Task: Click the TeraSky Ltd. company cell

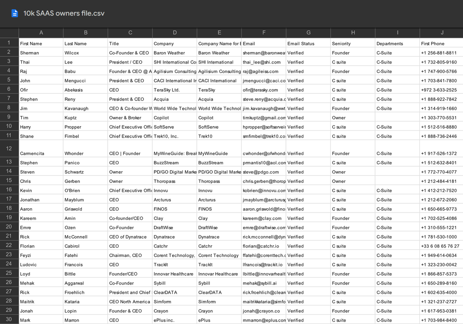Action: pos(175,89)
